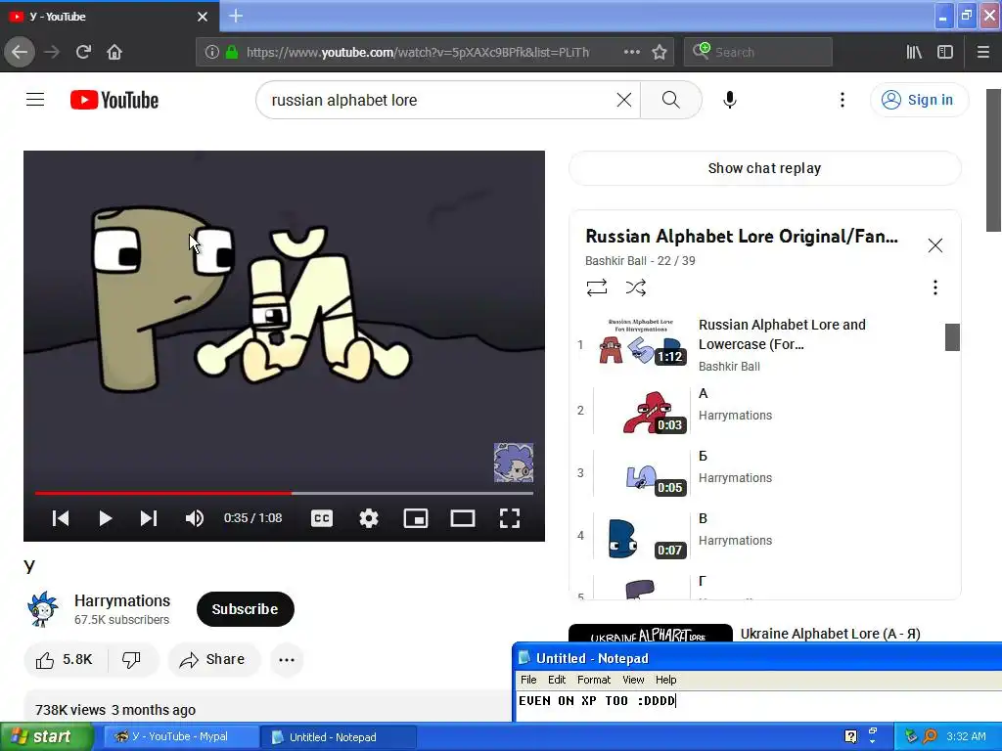Click browser Search box in toolbar
Viewport: 1002px width, 751px height.
(758, 52)
